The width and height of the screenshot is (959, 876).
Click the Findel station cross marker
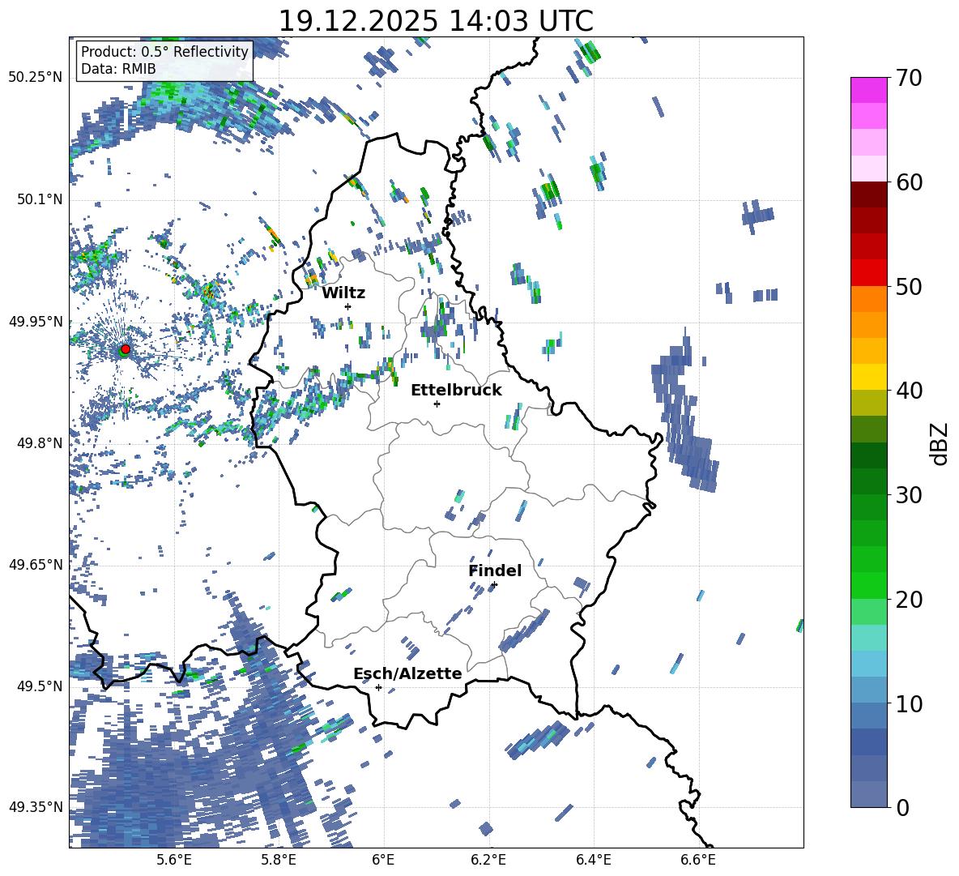(494, 585)
